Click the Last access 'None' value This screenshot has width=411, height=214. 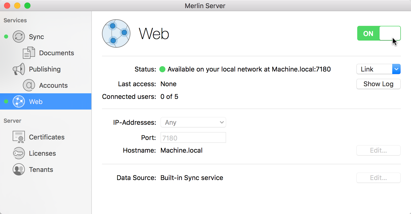[168, 84]
